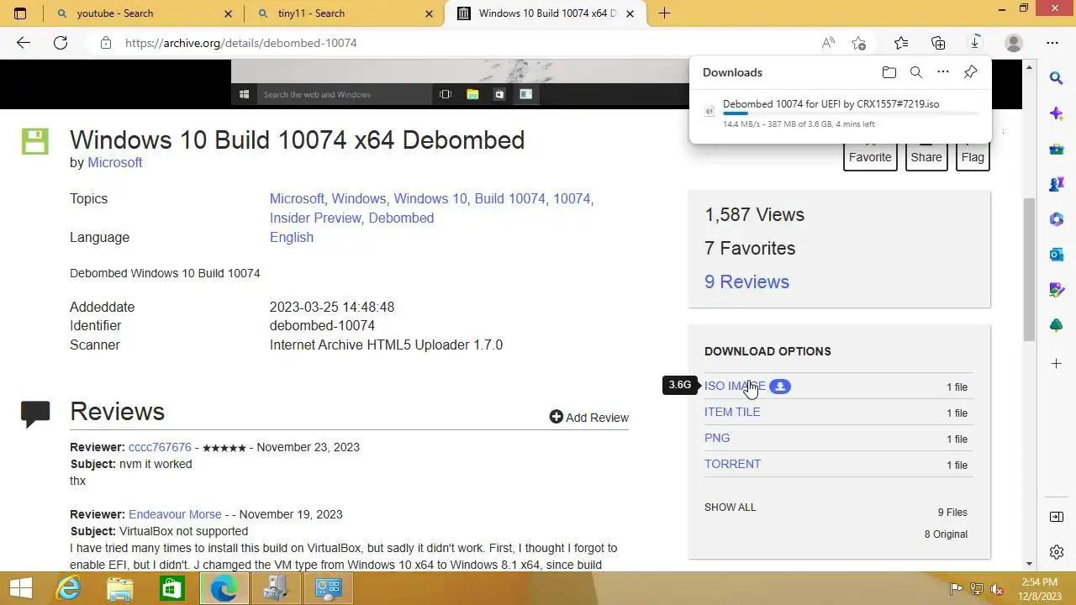
Task: View site information lock icon
Action: coord(105,43)
